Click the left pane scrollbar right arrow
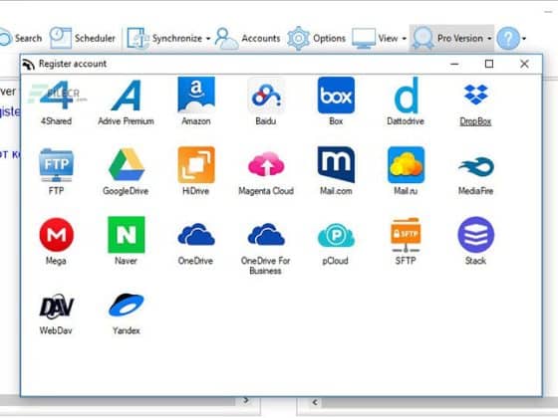This screenshot has height=418, width=558. 246,400
